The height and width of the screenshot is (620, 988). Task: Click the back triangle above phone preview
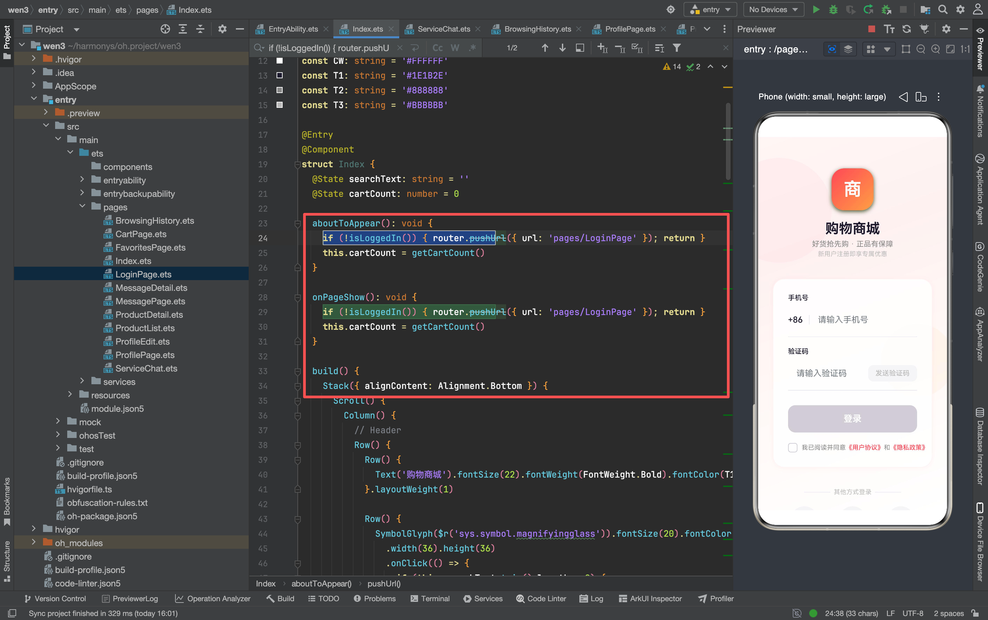[903, 97]
